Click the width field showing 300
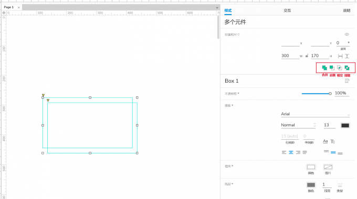 [290, 56]
